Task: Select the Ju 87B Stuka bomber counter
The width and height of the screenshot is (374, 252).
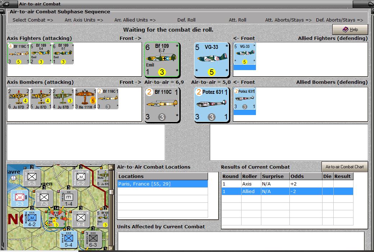Action: click(x=63, y=99)
